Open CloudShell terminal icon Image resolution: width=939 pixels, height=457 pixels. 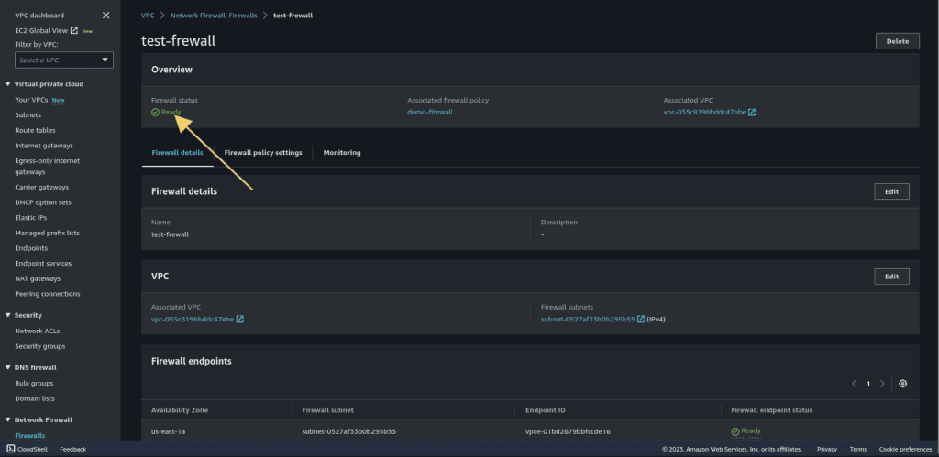[x=10, y=450]
